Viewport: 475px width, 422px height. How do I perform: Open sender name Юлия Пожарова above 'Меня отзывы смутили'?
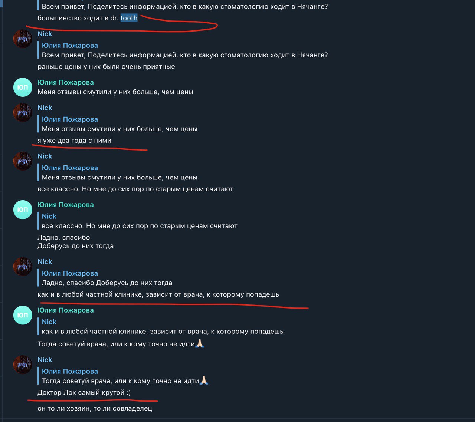click(x=66, y=82)
